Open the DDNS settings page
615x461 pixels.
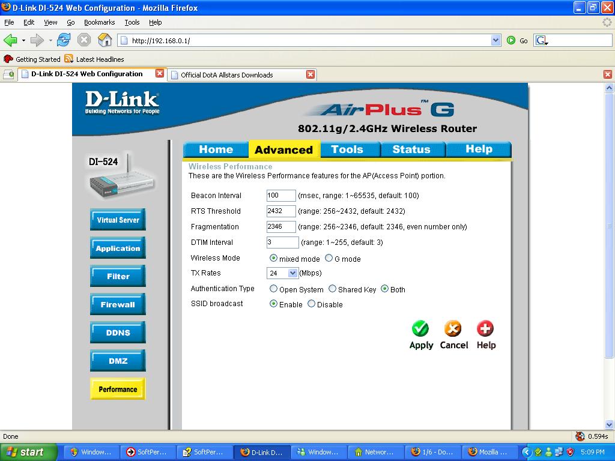[x=118, y=333]
